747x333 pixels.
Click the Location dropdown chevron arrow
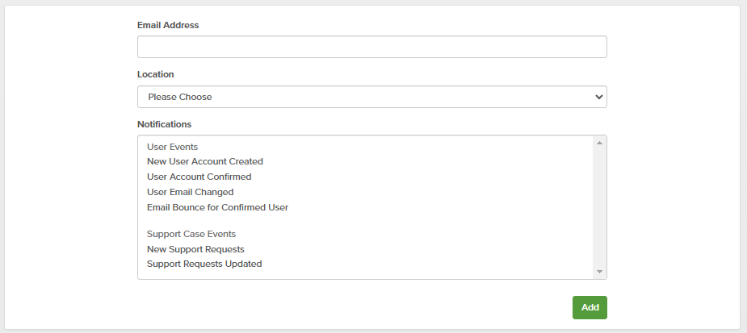pyautogui.click(x=598, y=97)
